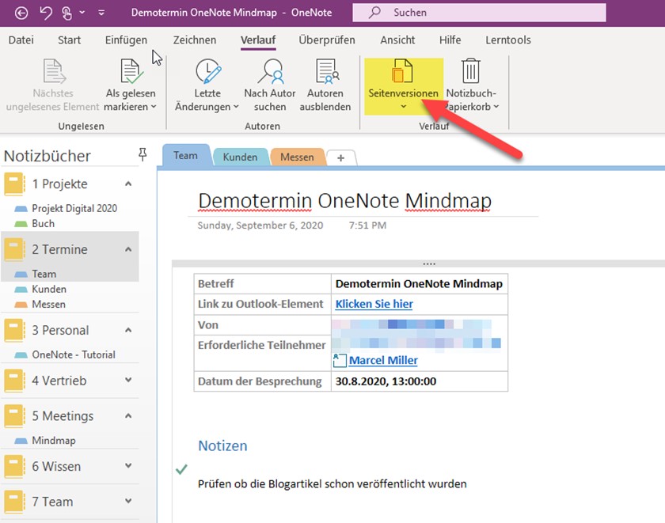Click the Notizen heading

(x=222, y=446)
